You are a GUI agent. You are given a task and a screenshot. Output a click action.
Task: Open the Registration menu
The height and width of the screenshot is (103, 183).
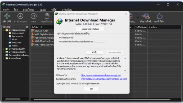click(67, 10)
